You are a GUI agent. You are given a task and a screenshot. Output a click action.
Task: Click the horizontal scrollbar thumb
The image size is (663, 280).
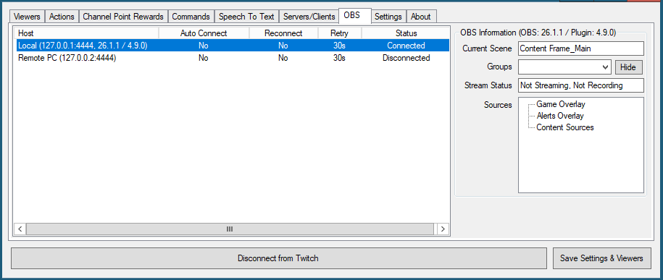230,229
